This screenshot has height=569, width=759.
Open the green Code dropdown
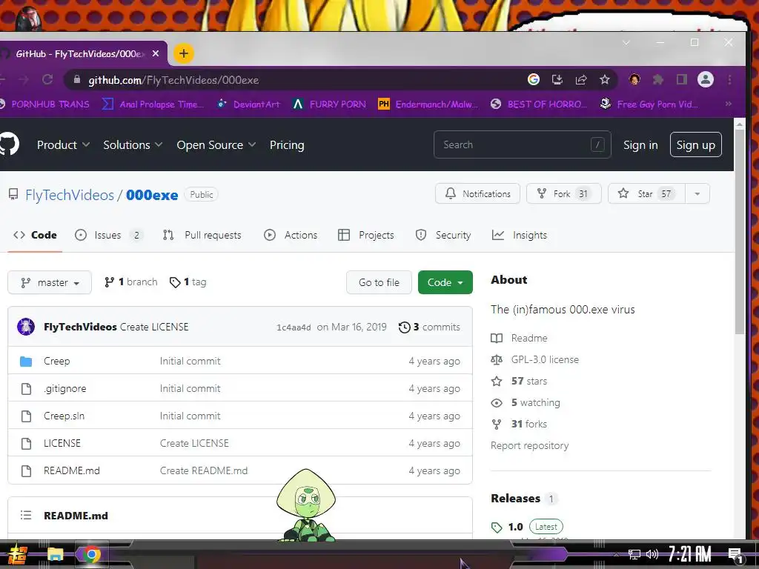coord(445,282)
